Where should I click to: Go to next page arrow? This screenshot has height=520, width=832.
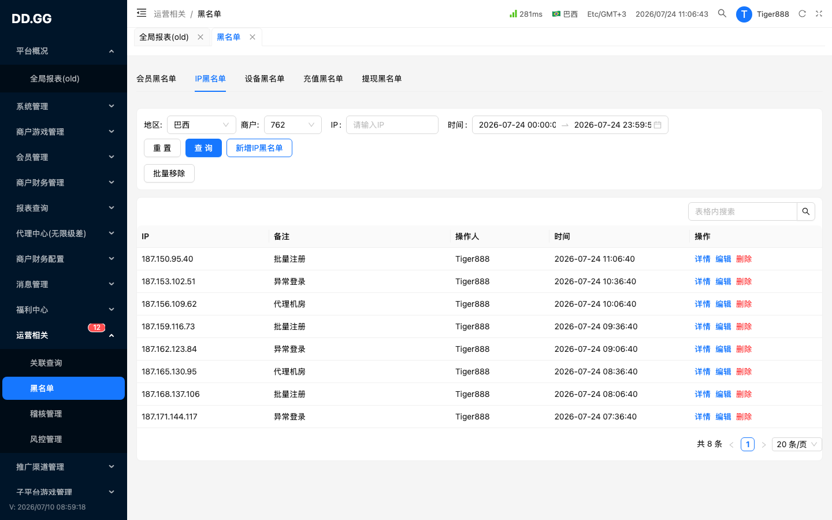[764, 444]
